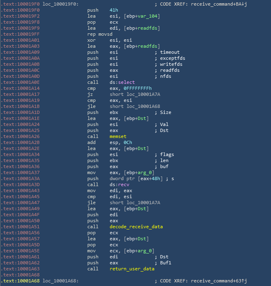The image size is (271, 286).
Task: Click the 'pop ecx' at 100019F8
Action: click(102, 22)
